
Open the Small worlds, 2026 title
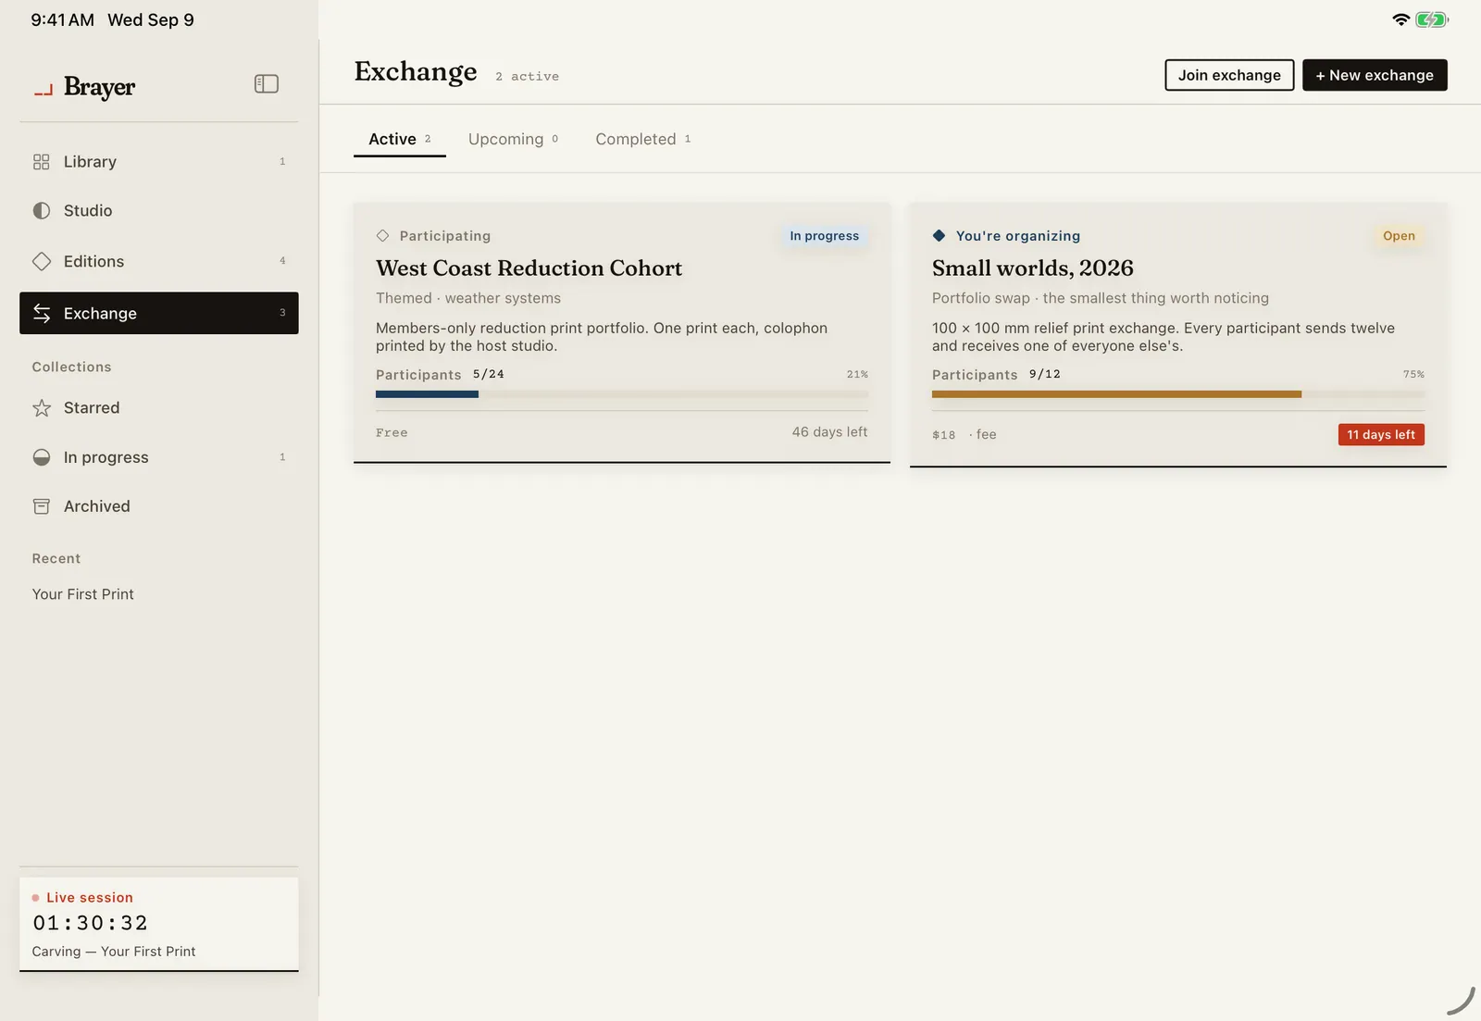pyautogui.click(x=1033, y=268)
